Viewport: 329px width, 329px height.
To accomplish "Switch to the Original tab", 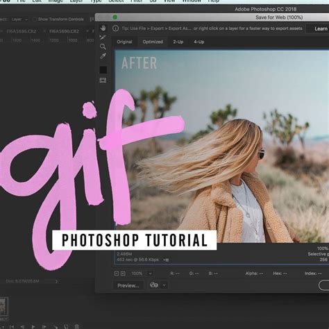I will [x=124, y=42].
